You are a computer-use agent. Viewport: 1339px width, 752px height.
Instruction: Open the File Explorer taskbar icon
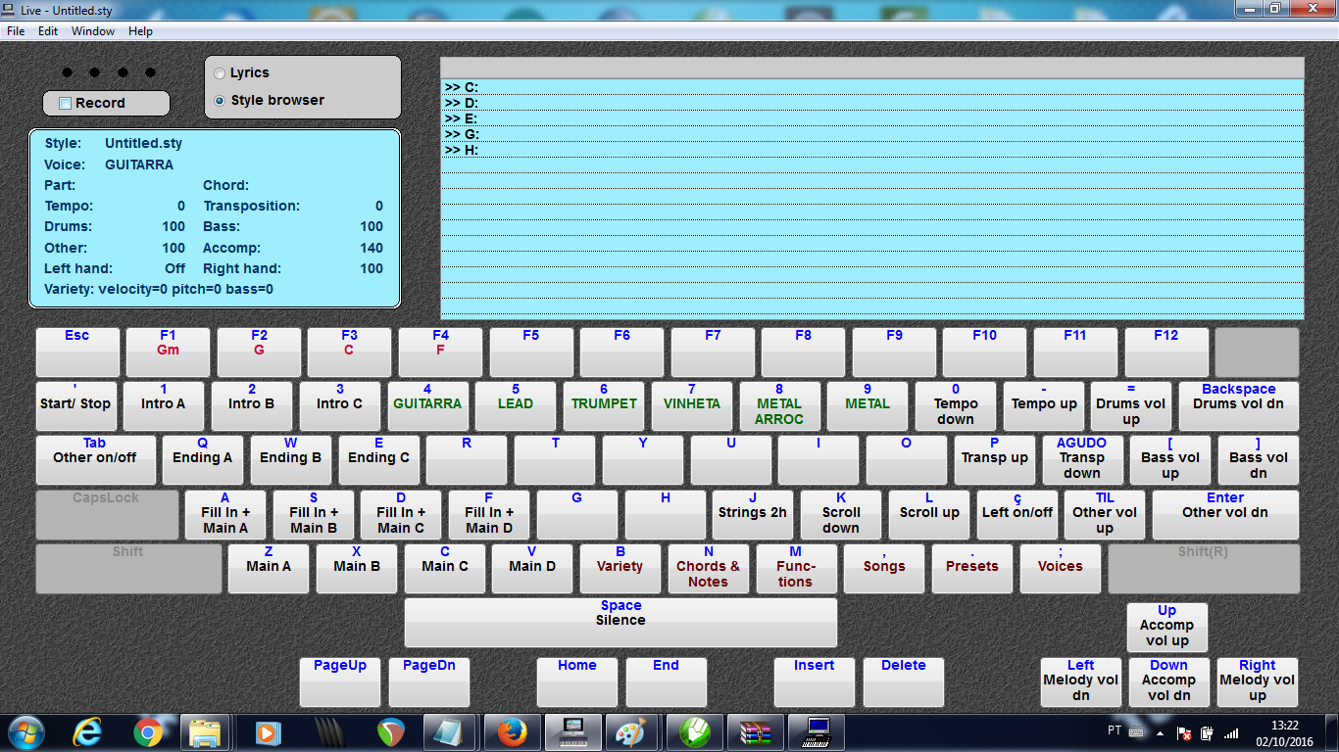click(x=207, y=732)
